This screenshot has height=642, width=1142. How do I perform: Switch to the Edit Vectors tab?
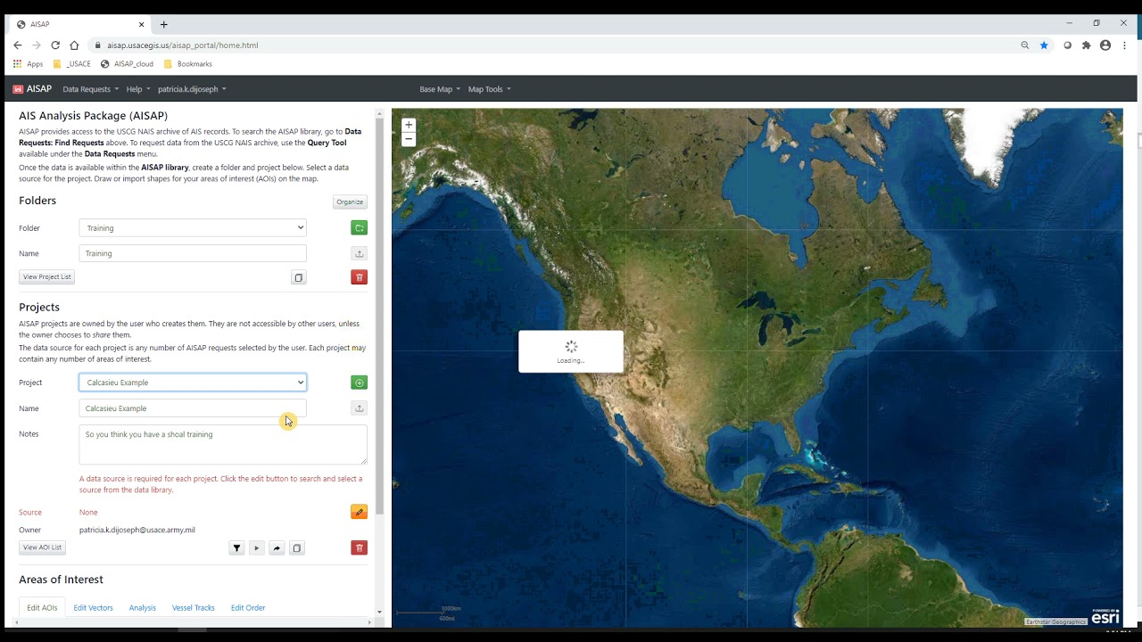pos(93,608)
